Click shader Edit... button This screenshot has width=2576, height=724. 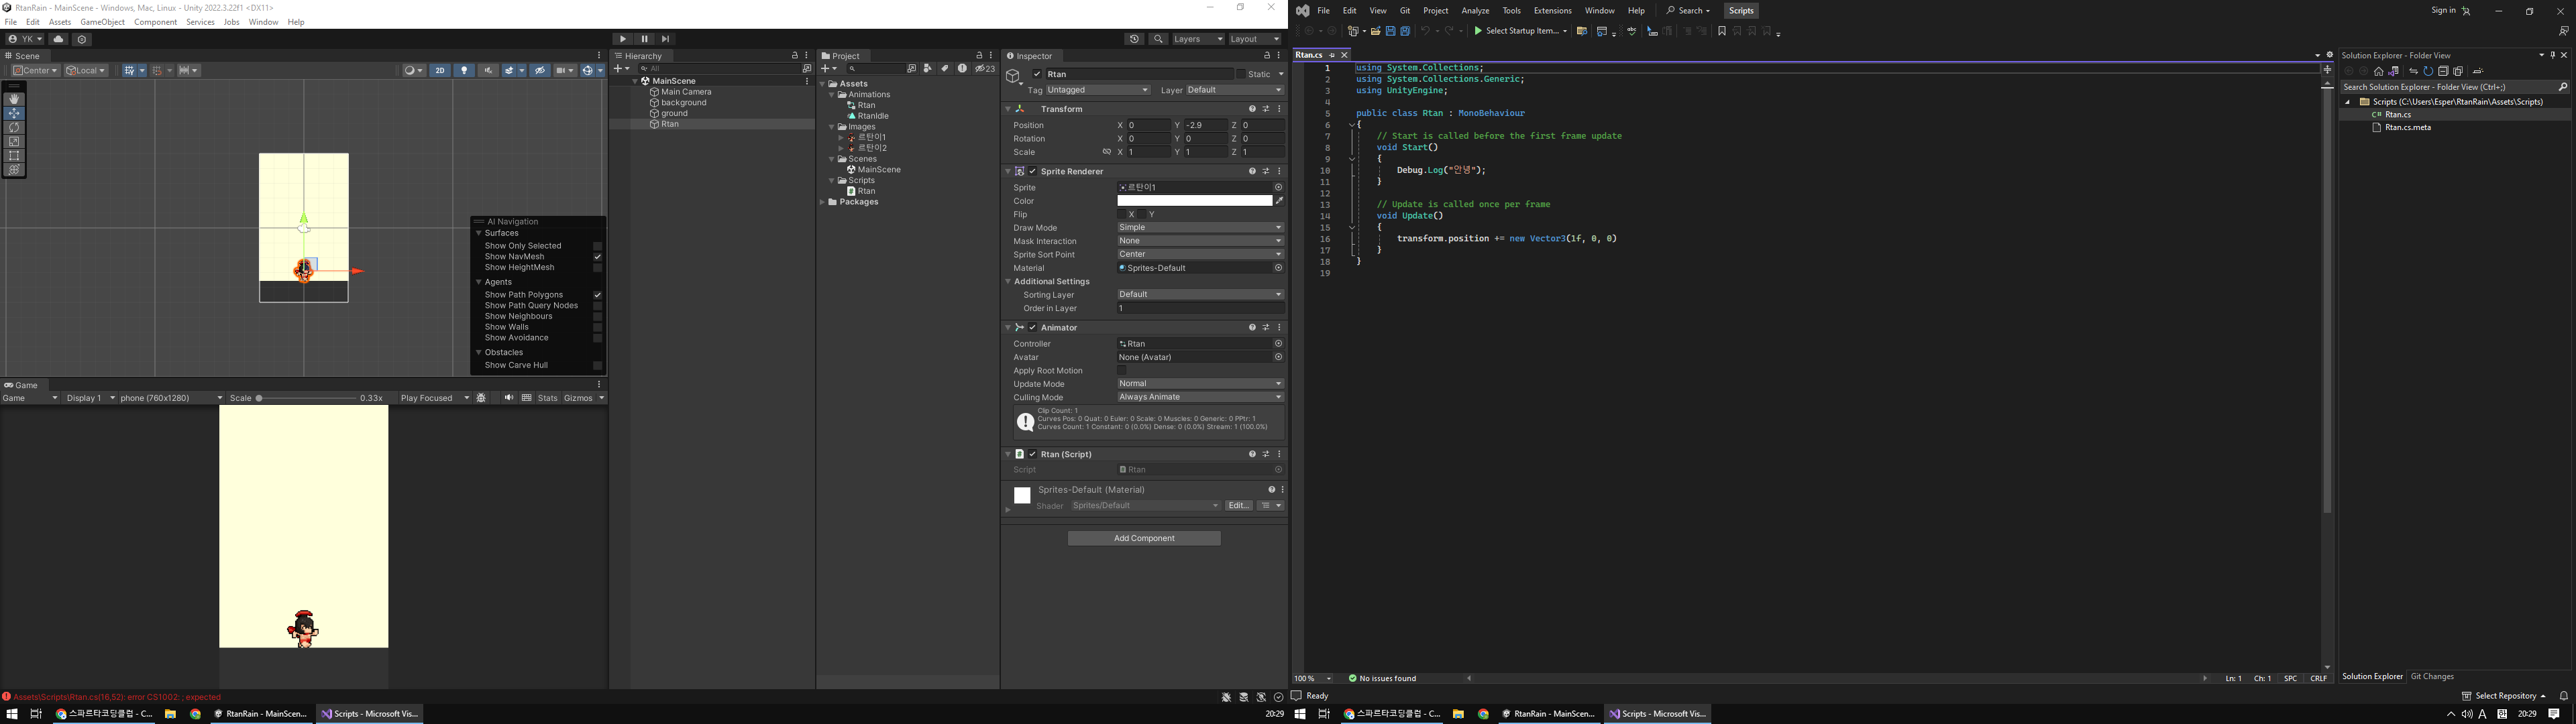point(1238,506)
